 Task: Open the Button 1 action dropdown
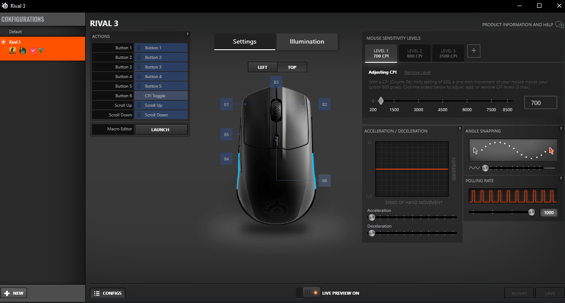tap(161, 48)
